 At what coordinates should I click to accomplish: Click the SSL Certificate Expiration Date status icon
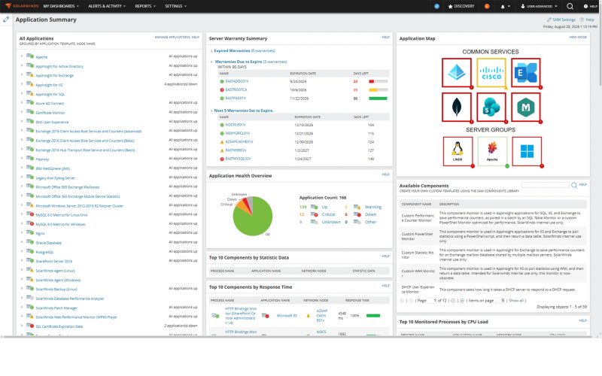pyautogui.click(x=30, y=326)
